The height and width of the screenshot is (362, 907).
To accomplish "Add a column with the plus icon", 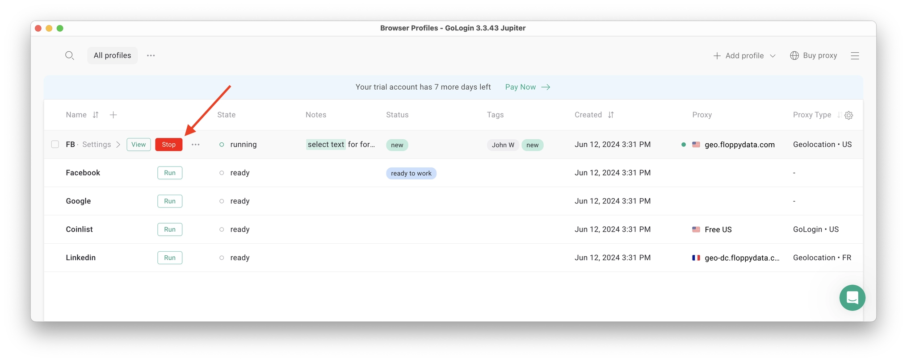I will tap(113, 115).
